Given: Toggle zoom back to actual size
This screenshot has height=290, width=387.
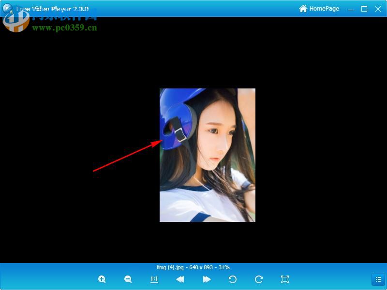Looking at the screenshot, I should coord(154,279).
